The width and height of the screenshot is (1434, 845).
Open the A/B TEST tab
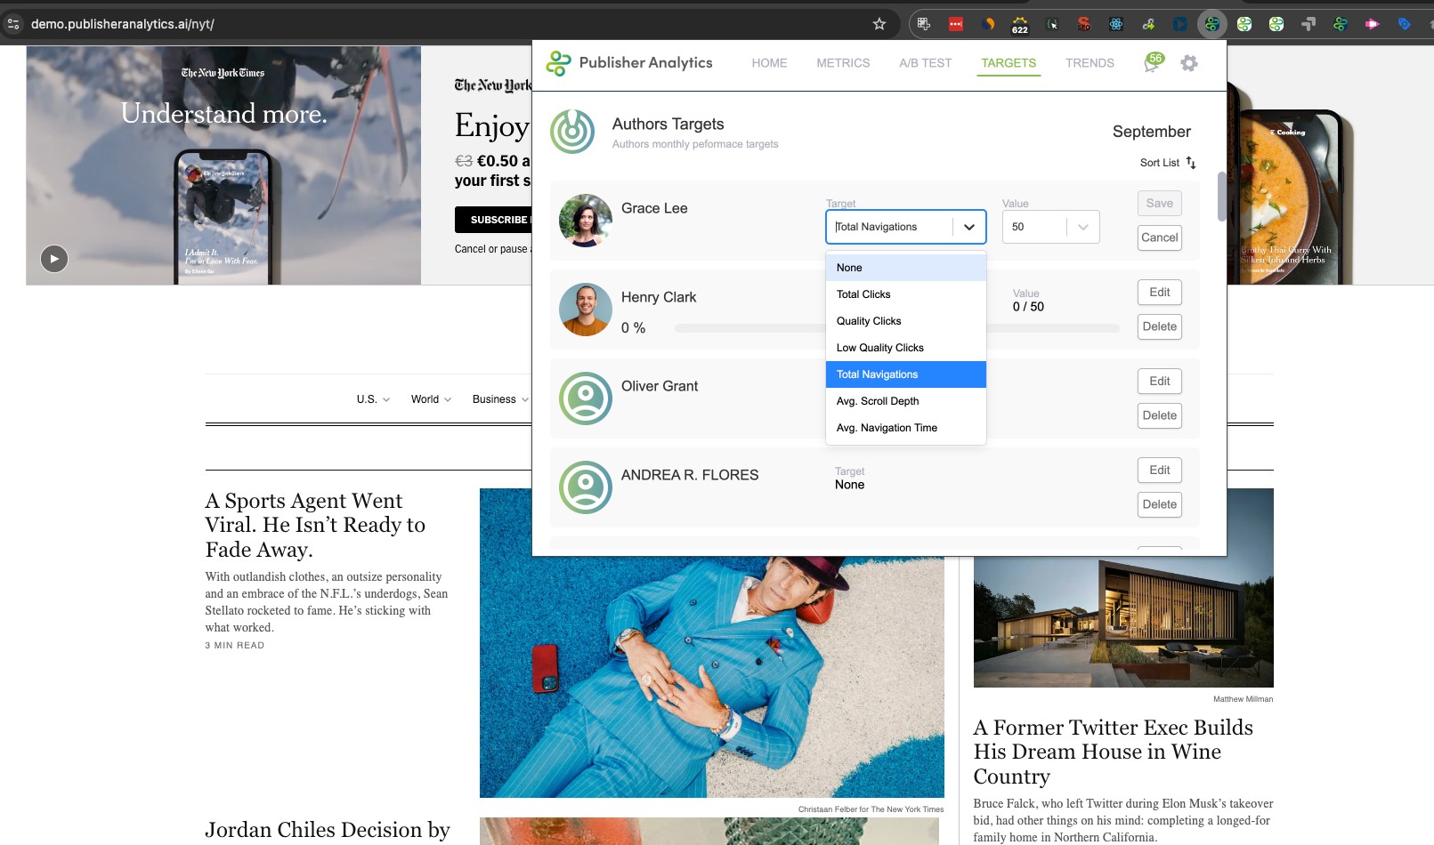pyautogui.click(x=925, y=63)
